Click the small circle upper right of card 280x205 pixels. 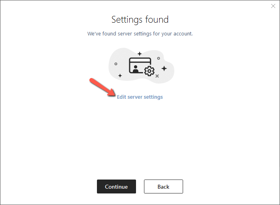[158, 58]
